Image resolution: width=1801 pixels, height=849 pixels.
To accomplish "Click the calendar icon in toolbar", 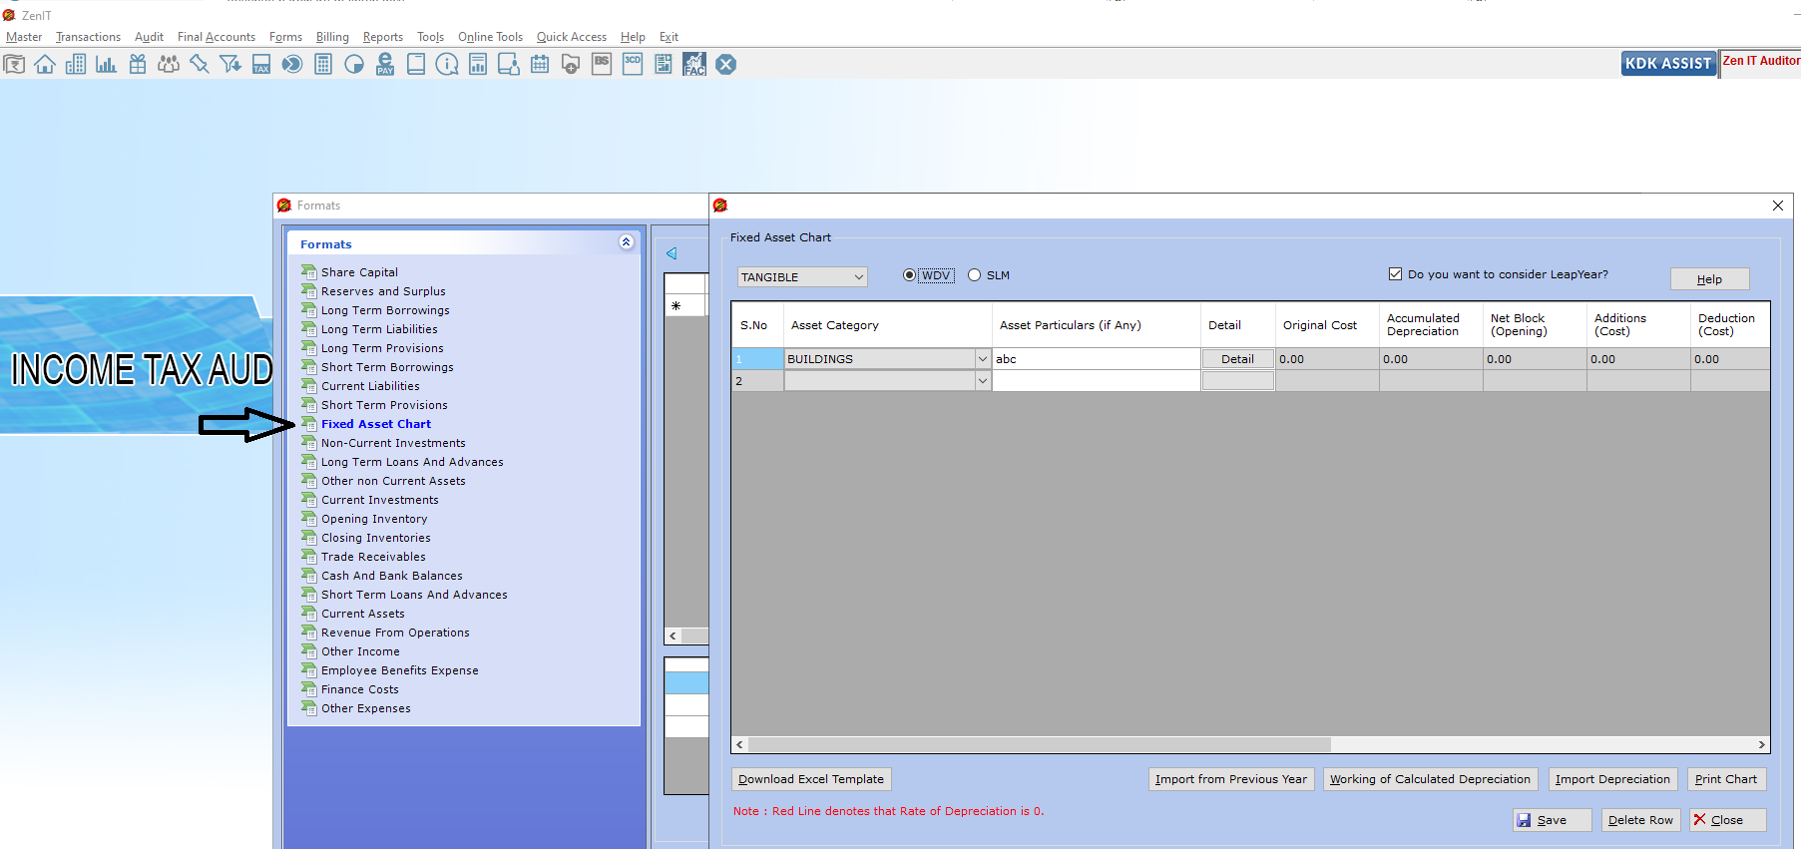I will point(540,65).
